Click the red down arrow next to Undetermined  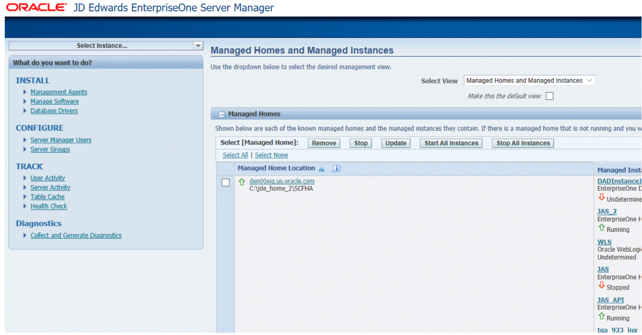click(x=602, y=197)
